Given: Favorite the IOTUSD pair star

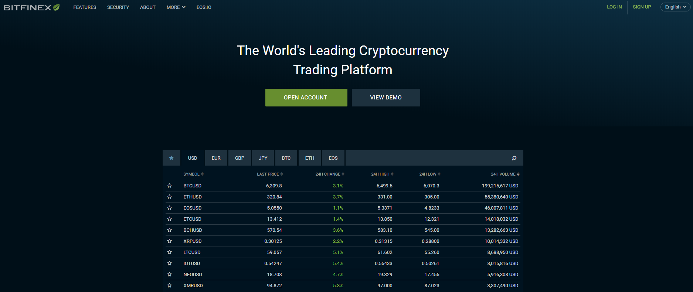Looking at the screenshot, I should pyautogui.click(x=170, y=264).
